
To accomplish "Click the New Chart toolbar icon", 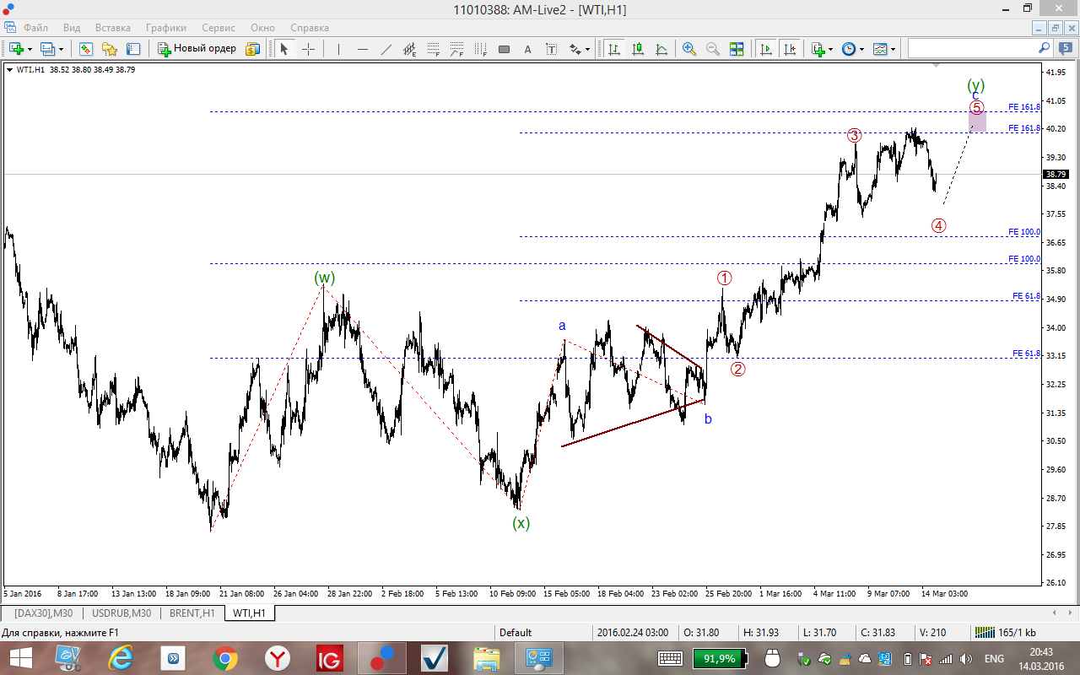I will point(17,49).
